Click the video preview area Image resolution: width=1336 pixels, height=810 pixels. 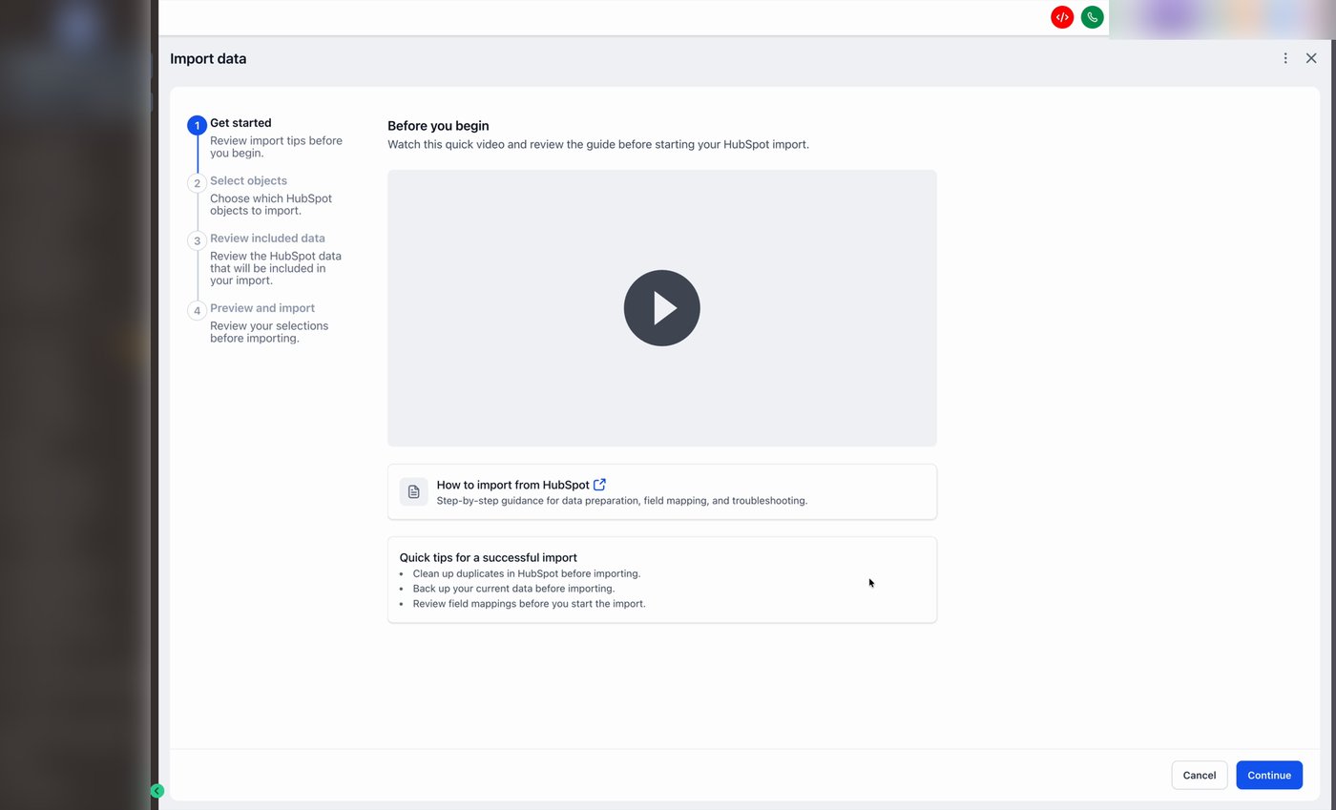[661, 307]
